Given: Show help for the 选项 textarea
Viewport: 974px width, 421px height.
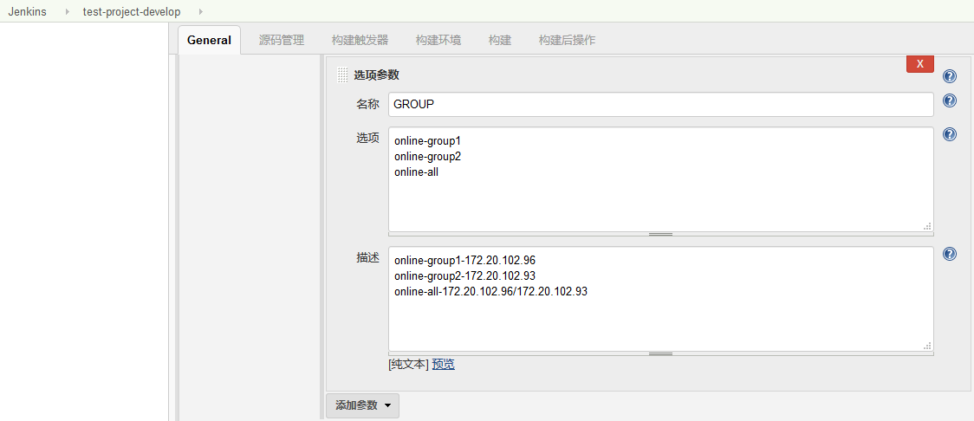Looking at the screenshot, I should 949,134.
